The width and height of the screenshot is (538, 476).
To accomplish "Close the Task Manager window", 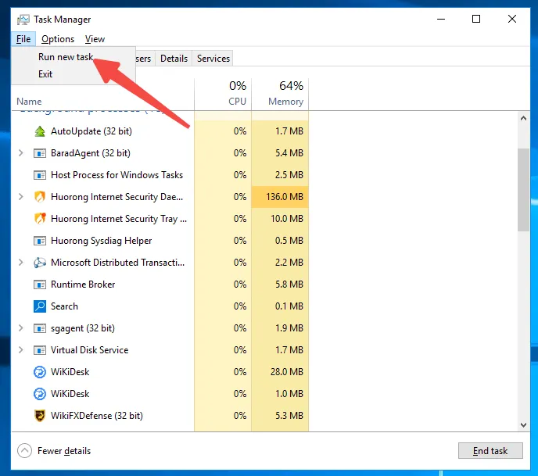I will (x=512, y=20).
